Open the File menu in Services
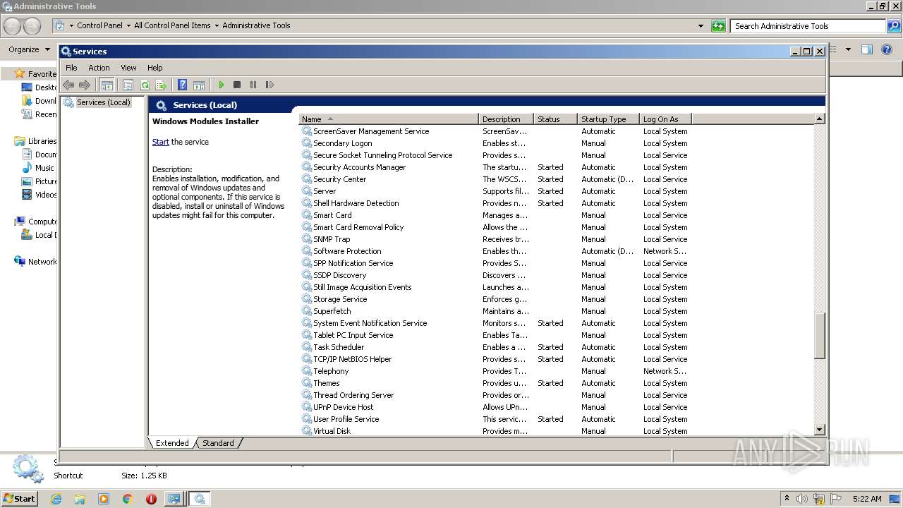903x508 pixels. coord(71,68)
